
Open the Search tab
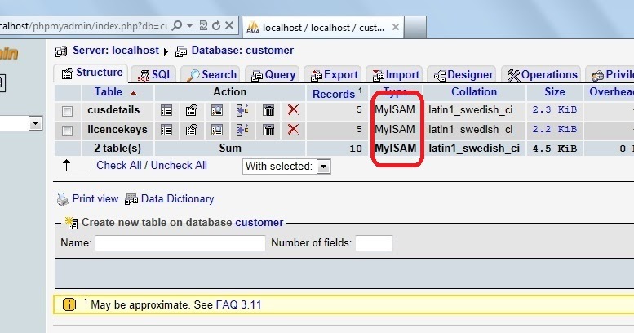click(x=211, y=75)
